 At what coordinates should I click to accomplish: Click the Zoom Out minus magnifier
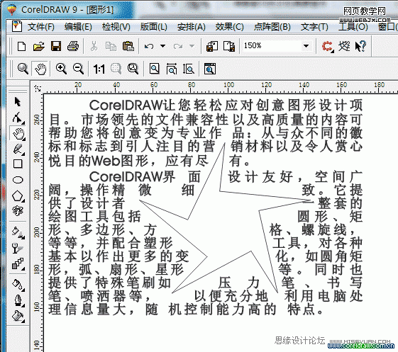[x=78, y=69]
